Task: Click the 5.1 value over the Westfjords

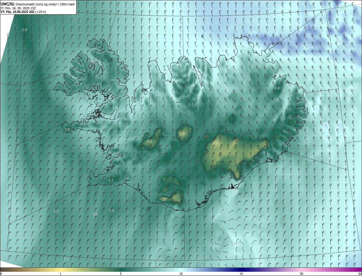Action: point(86,70)
